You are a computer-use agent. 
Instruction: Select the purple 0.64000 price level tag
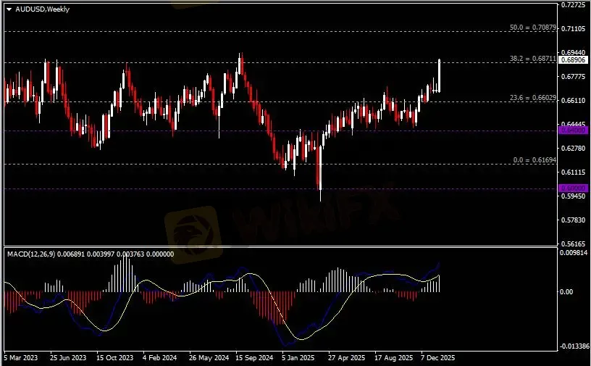[x=571, y=131]
